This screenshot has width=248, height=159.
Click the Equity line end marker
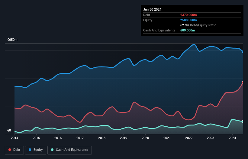243,52
